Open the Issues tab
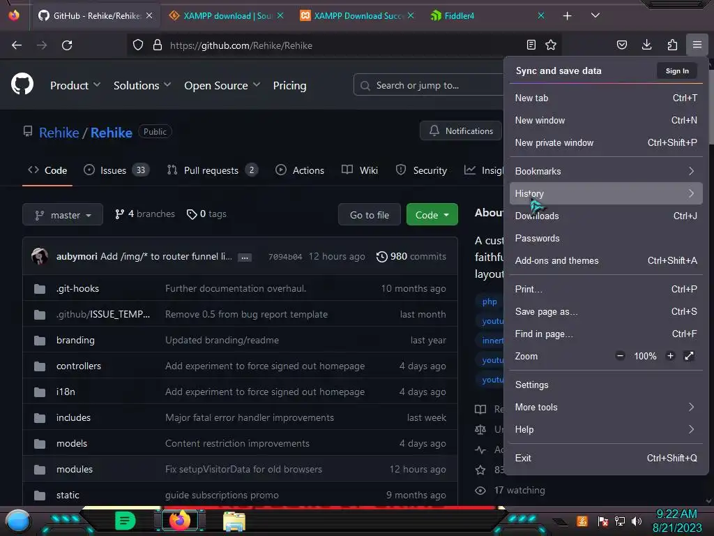 116,170
